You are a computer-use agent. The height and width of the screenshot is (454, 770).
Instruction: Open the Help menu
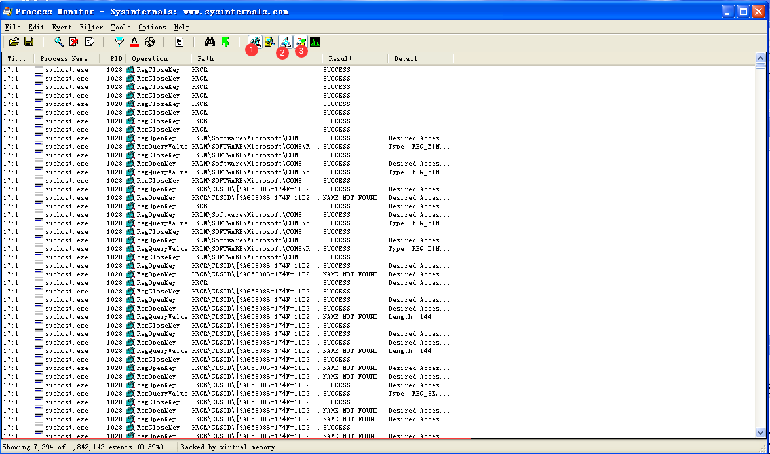[x=182, y=27]
